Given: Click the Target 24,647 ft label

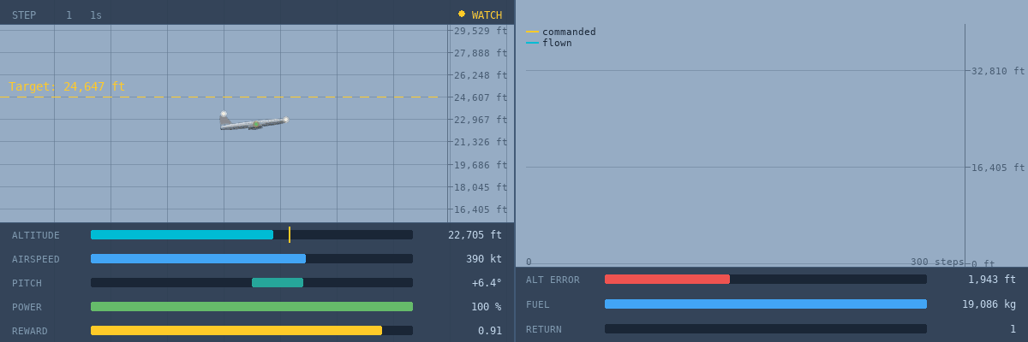Looking at the screenshot, I should pyautogui.click(x=67, y=86).
